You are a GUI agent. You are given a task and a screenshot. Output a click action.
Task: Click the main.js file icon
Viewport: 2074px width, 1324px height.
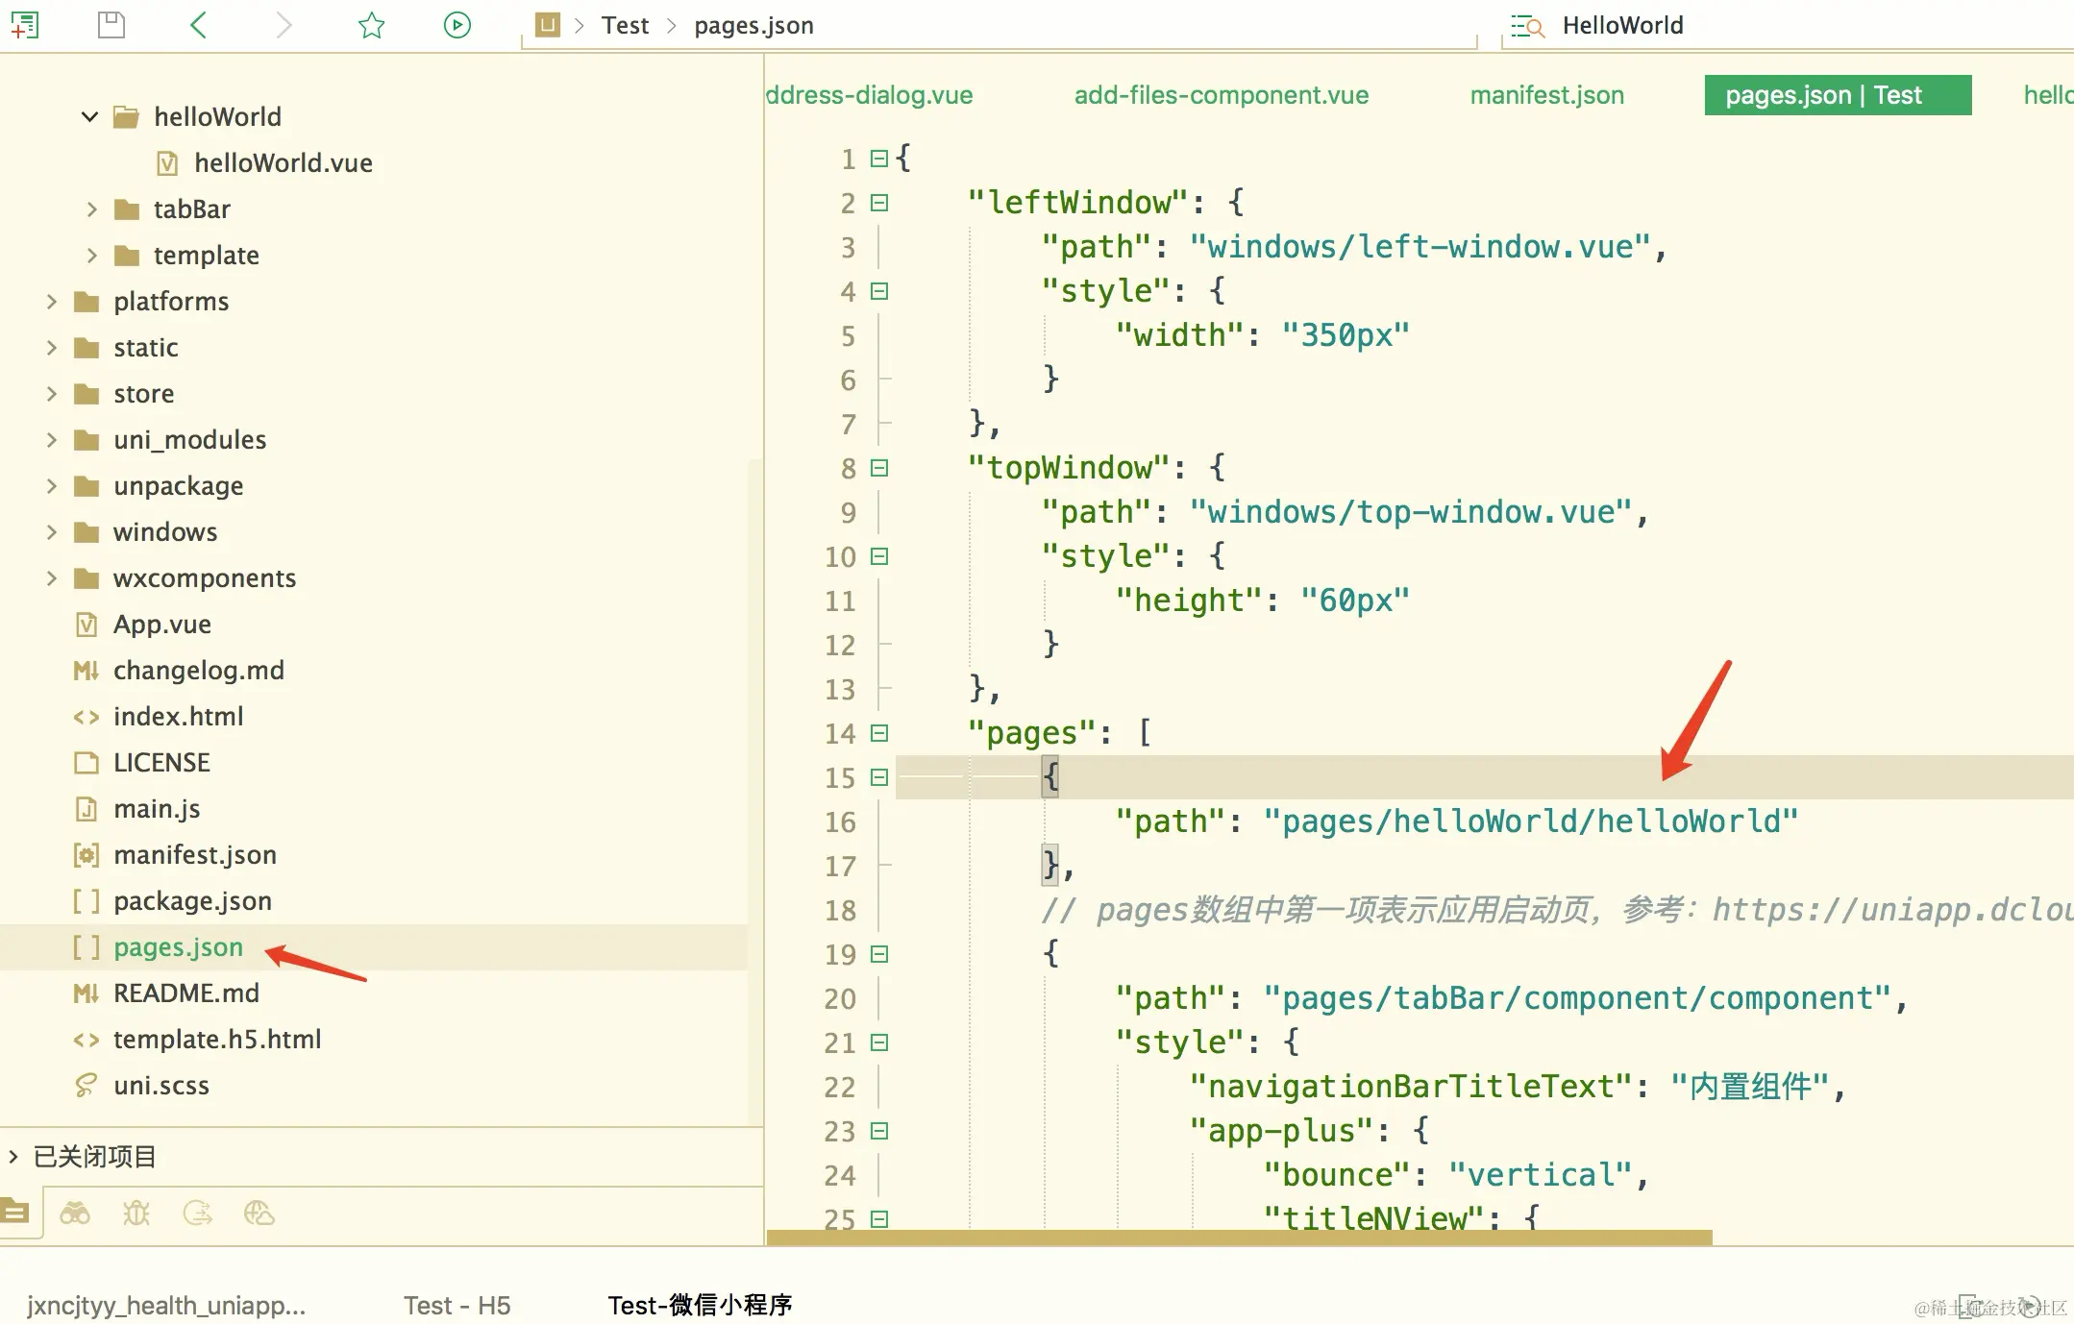point(86,809)
